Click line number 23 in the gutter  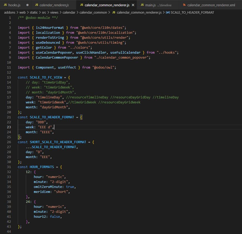(9, 127)
